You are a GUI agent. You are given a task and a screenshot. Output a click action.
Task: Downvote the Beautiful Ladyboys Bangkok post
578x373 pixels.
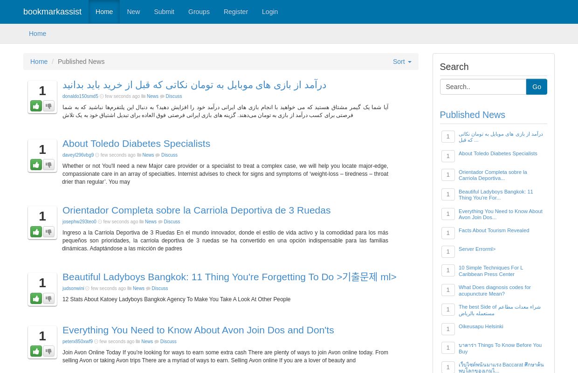48,298
